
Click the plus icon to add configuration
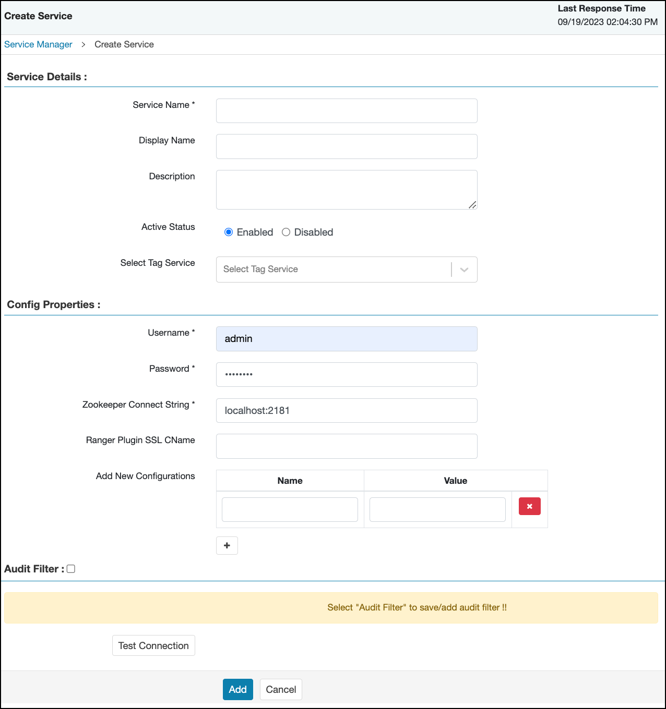click(x=227, y=546)
